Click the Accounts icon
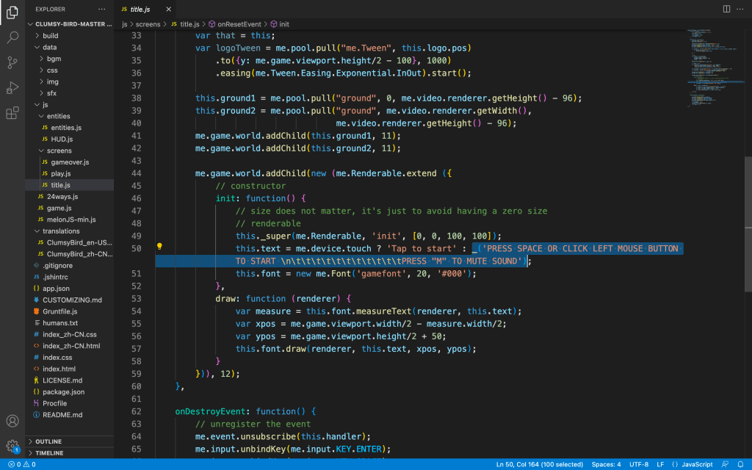This screenshot has width=752, height=470. 12,422
